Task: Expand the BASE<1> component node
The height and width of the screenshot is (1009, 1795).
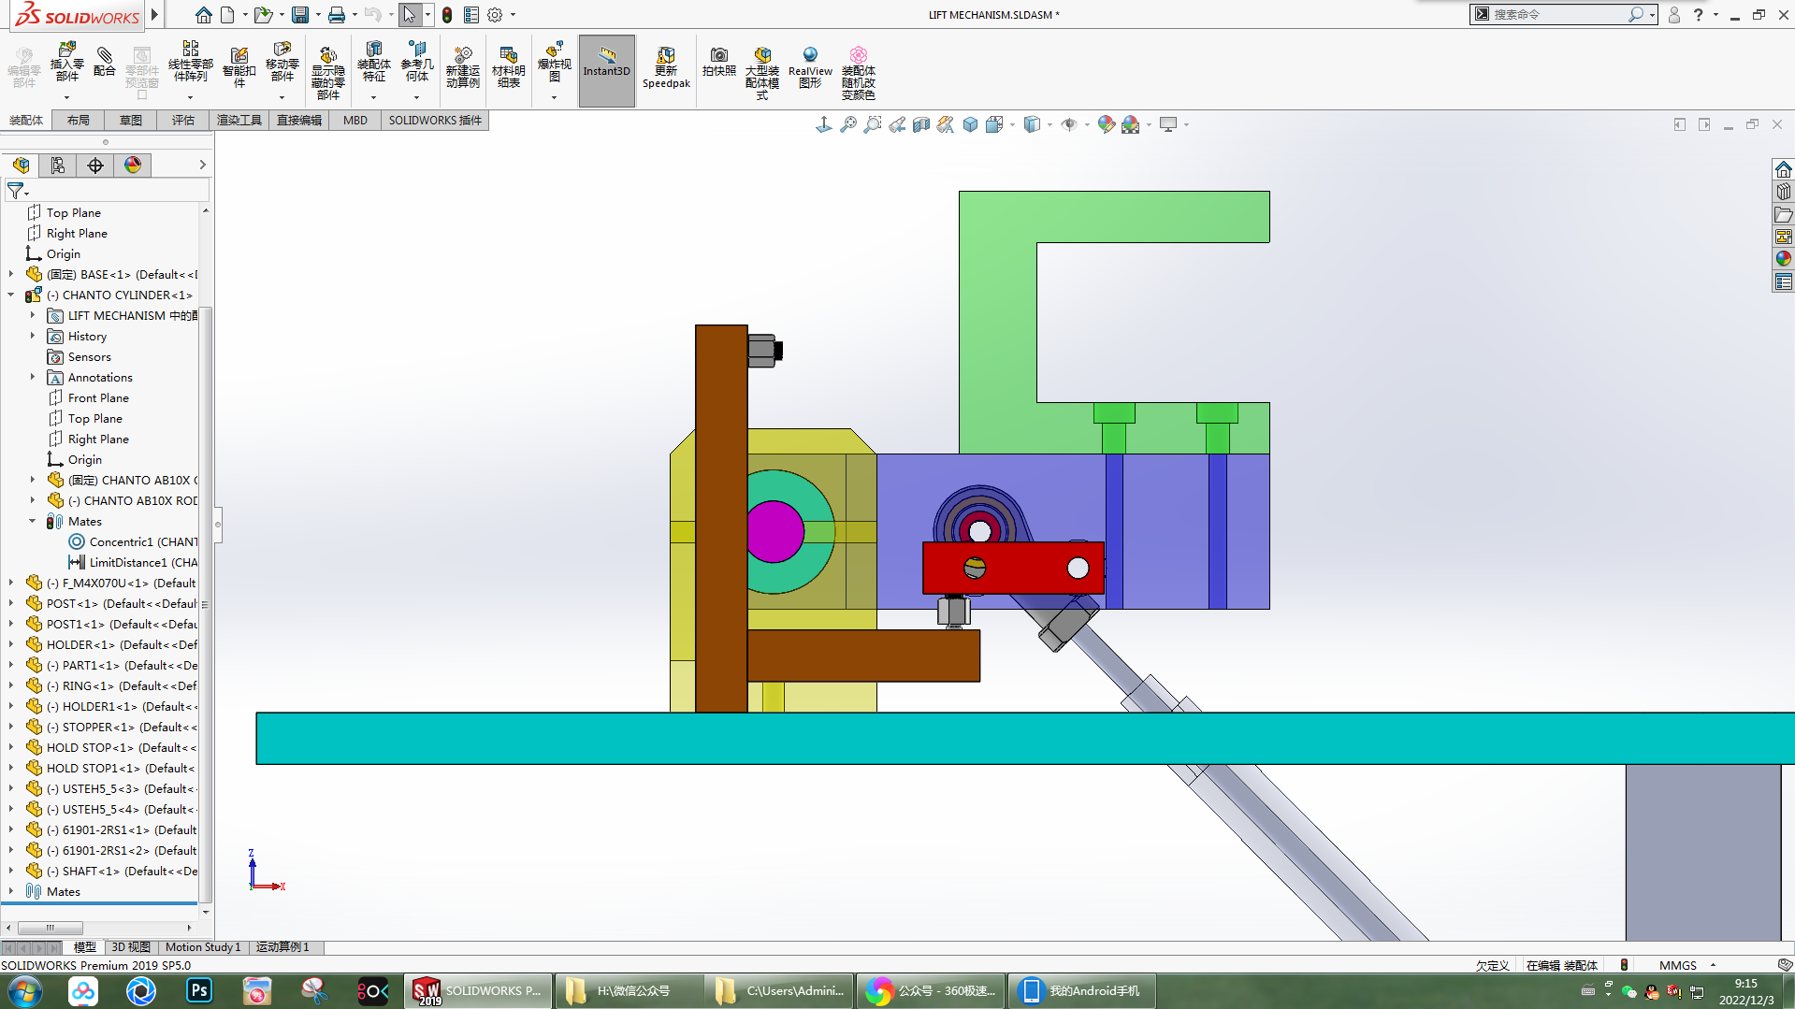Action: (11, 274)
